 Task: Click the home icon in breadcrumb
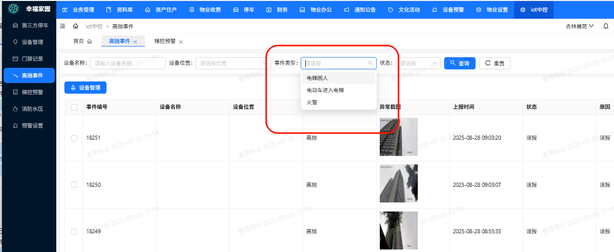click(76, 26)
